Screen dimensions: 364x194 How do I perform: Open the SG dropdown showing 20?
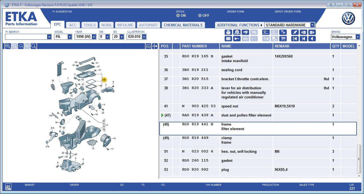coord(122,37)
